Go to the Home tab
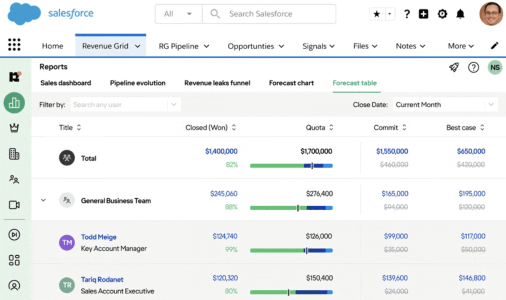Image resolution: width=506 pixels, height=300 pixels. [x=53, y=46]
